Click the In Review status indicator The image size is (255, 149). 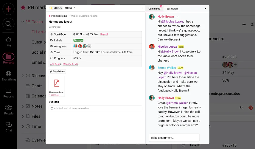(x=56, y=8)
